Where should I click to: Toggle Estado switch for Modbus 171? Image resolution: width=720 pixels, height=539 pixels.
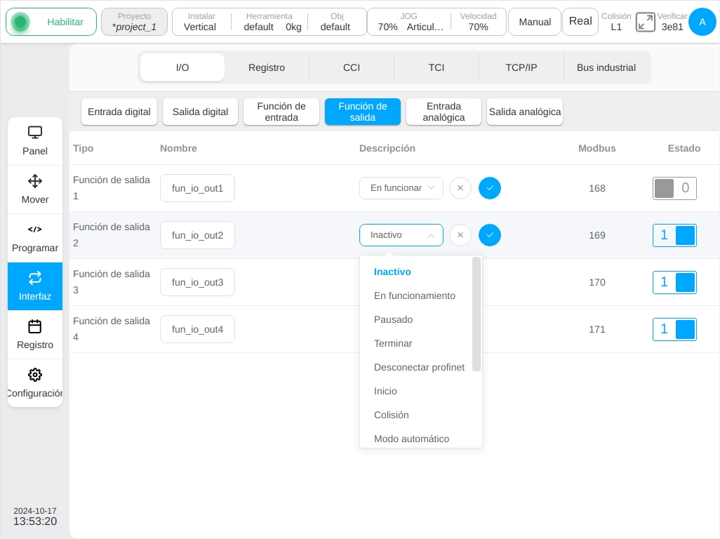coord(674,329)
